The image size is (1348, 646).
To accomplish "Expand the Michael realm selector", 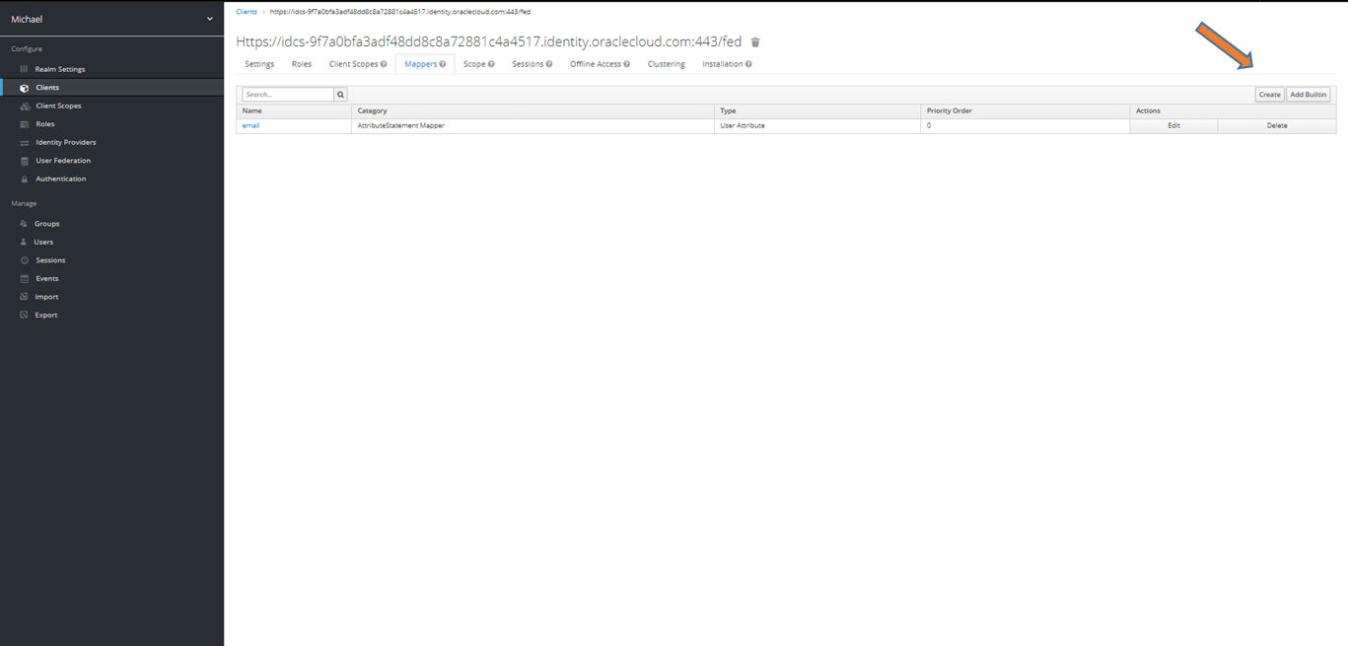I will (111, 18).
